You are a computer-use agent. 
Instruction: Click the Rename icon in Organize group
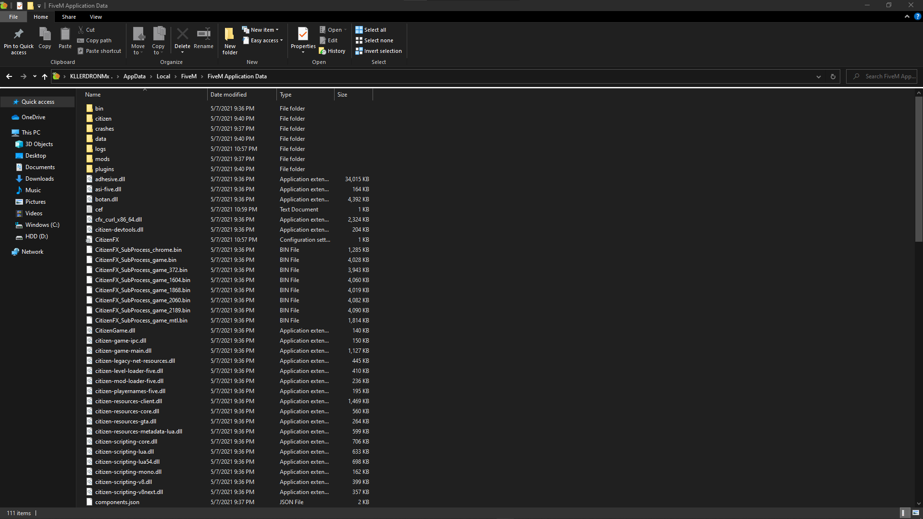coord(203,34)
